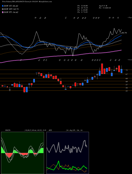Click the MACD (12,26,9) values text
Viewport: 132px width, 174px height.
pos(35,130)
